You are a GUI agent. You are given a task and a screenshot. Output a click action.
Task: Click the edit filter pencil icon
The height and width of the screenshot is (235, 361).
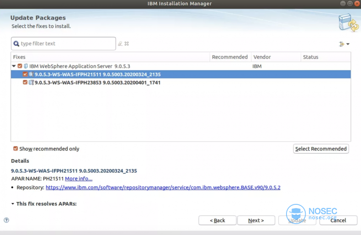[x=120, y=43]
